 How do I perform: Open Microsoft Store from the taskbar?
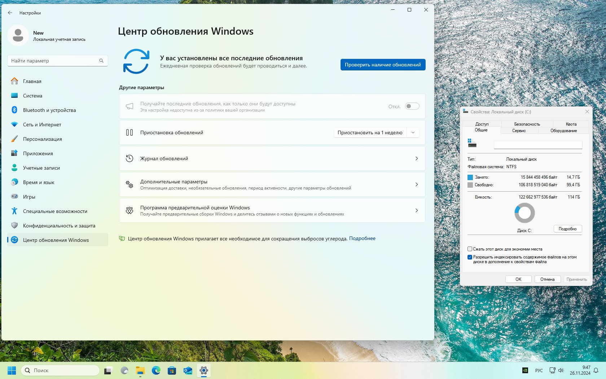coord(172,370)
